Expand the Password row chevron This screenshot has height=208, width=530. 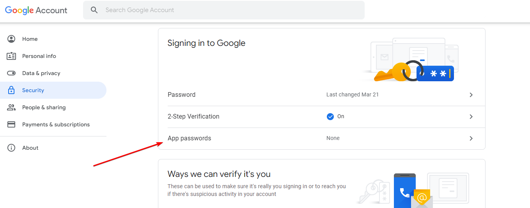(x=471, y=95)
